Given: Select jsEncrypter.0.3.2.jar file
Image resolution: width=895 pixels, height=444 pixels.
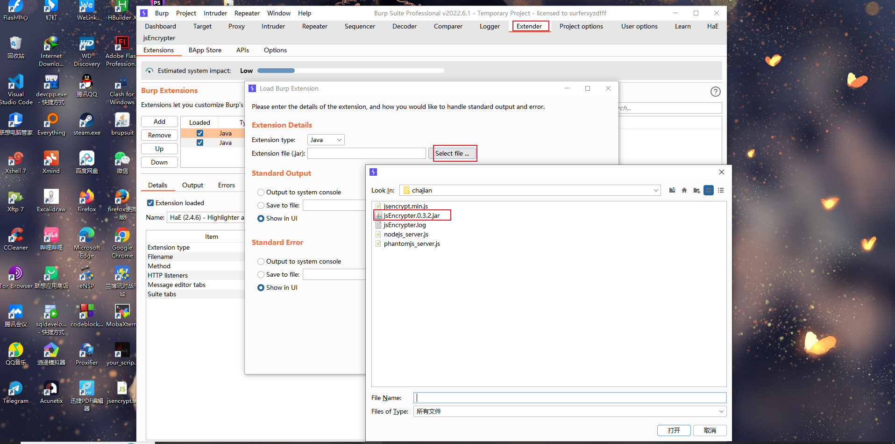Looking at the screenshot, I should click(x=412, y=215).
